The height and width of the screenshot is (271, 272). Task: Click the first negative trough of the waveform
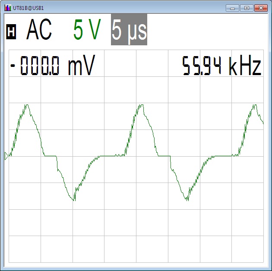(x=74, y=199)
